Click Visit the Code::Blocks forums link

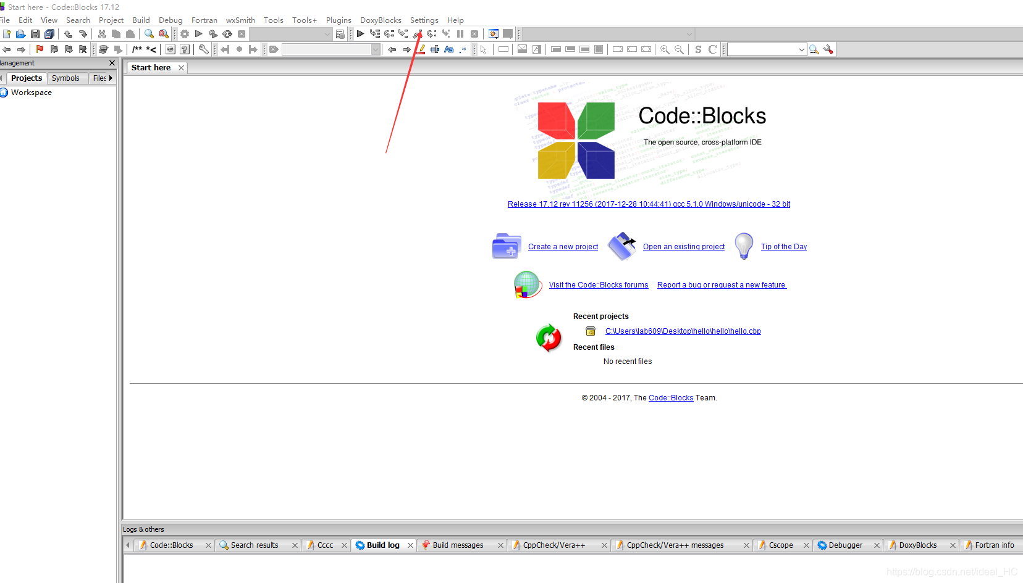point(599,285)
